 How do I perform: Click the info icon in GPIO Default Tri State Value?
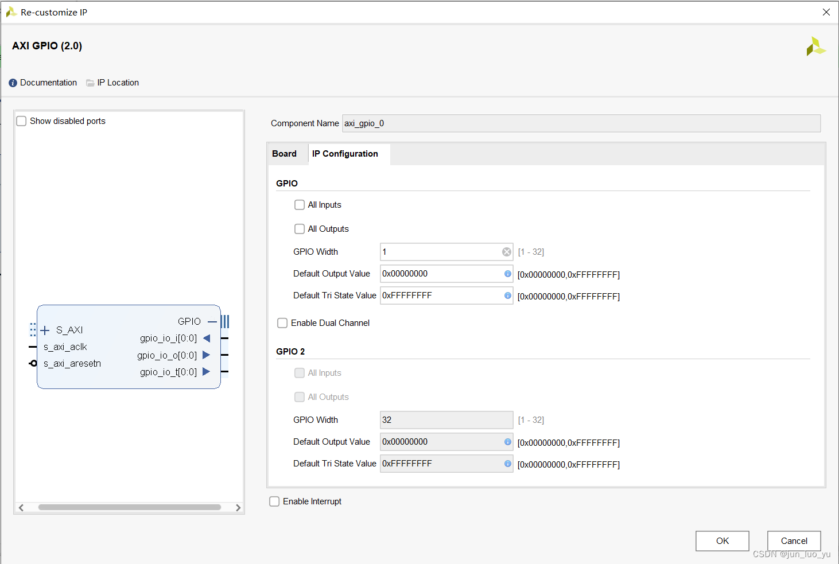click(508, 295)
